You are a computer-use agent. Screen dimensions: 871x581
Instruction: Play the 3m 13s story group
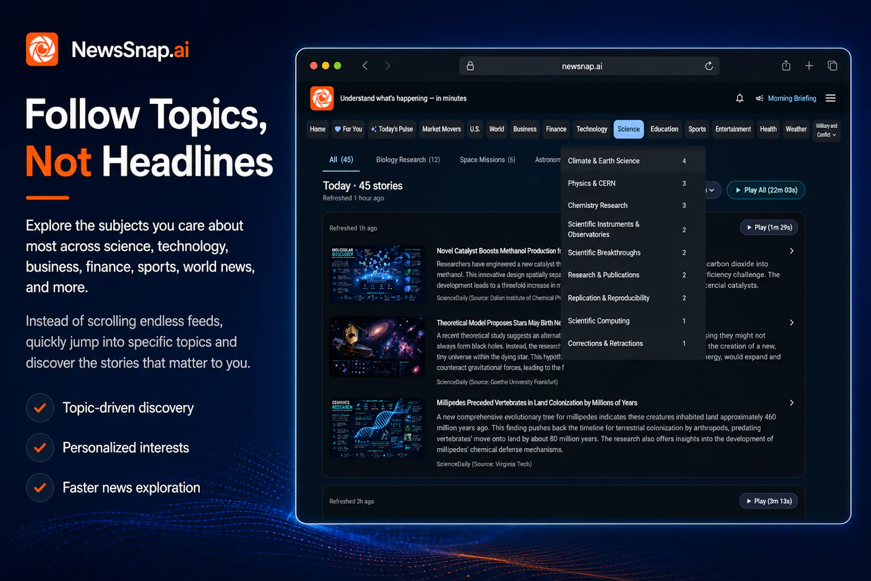tap(769, 501)
